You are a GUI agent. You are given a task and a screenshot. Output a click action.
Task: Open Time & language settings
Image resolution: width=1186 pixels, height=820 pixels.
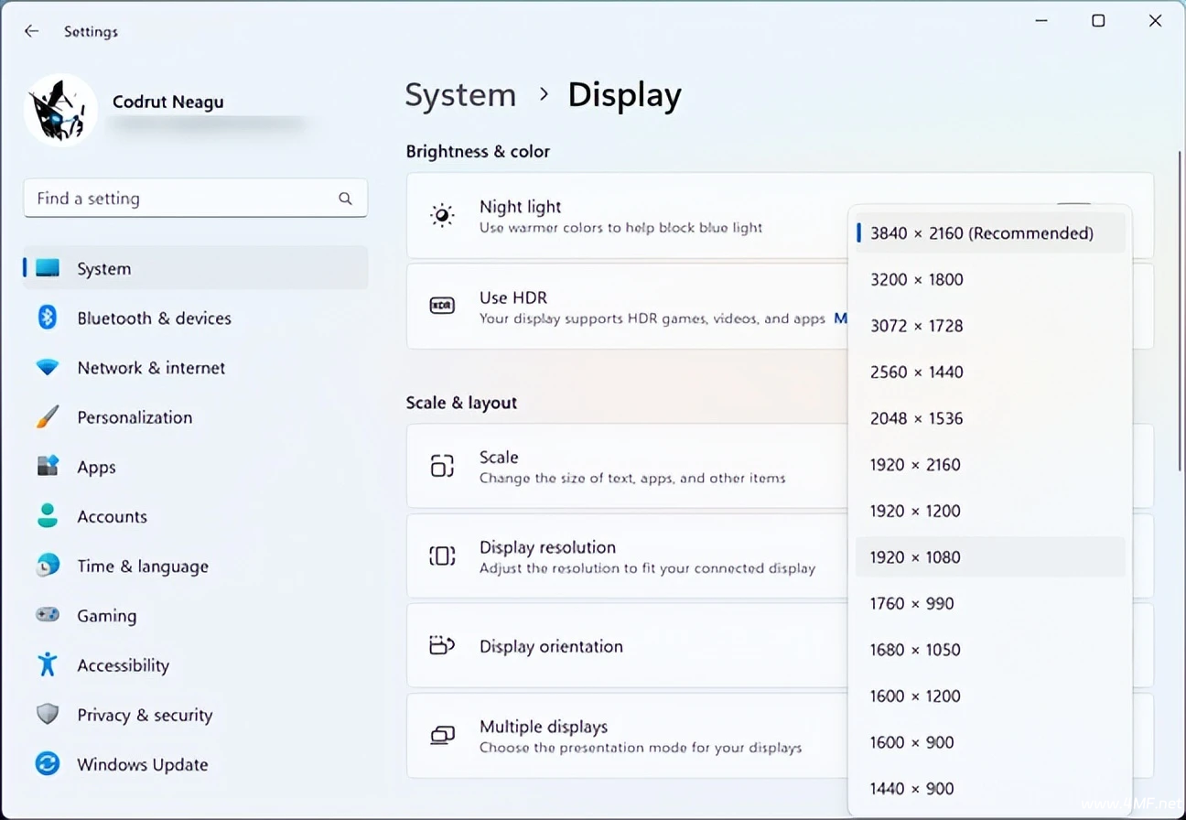142,566
